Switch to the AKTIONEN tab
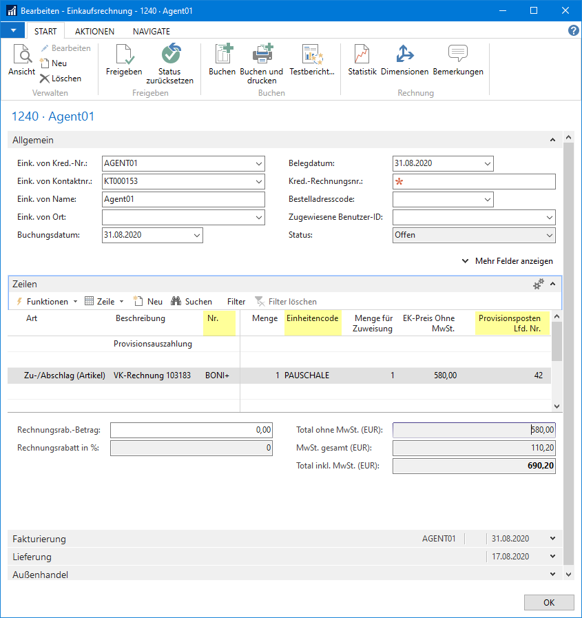Screen dimensions: 582x618 tap(95, 31)
